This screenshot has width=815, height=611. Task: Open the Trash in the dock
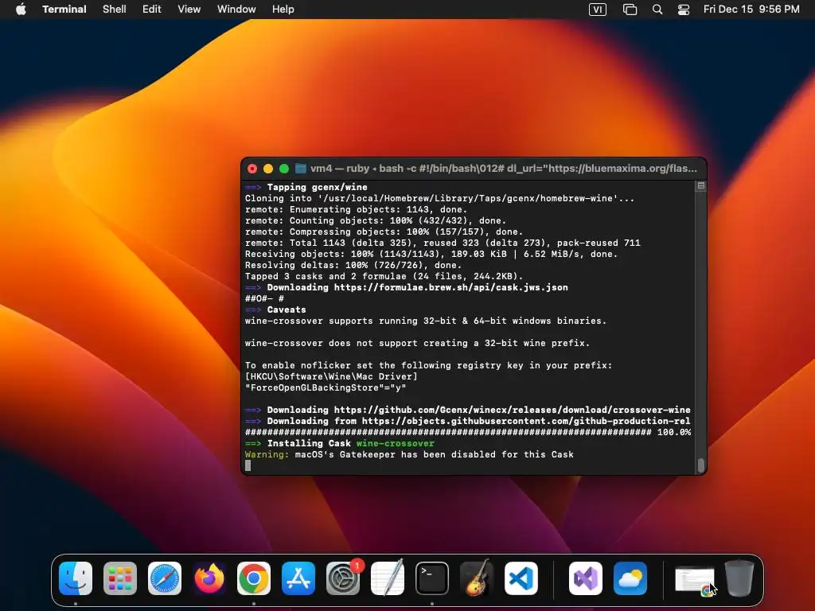click(739, 578)
